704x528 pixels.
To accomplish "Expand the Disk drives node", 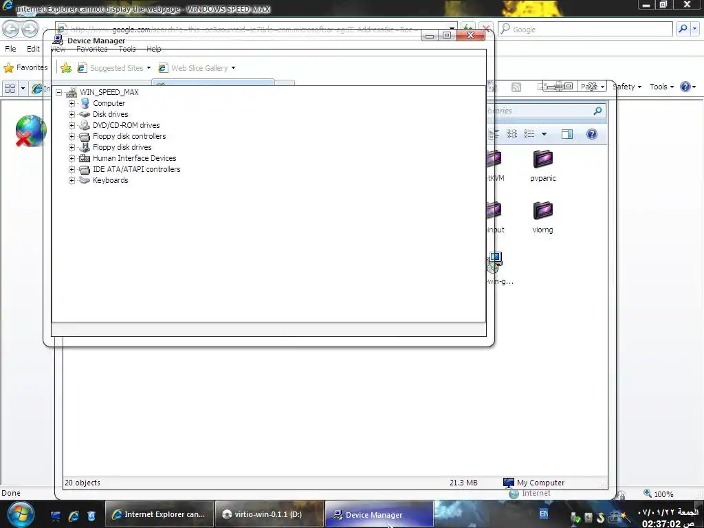I will [x=71, y=114].
